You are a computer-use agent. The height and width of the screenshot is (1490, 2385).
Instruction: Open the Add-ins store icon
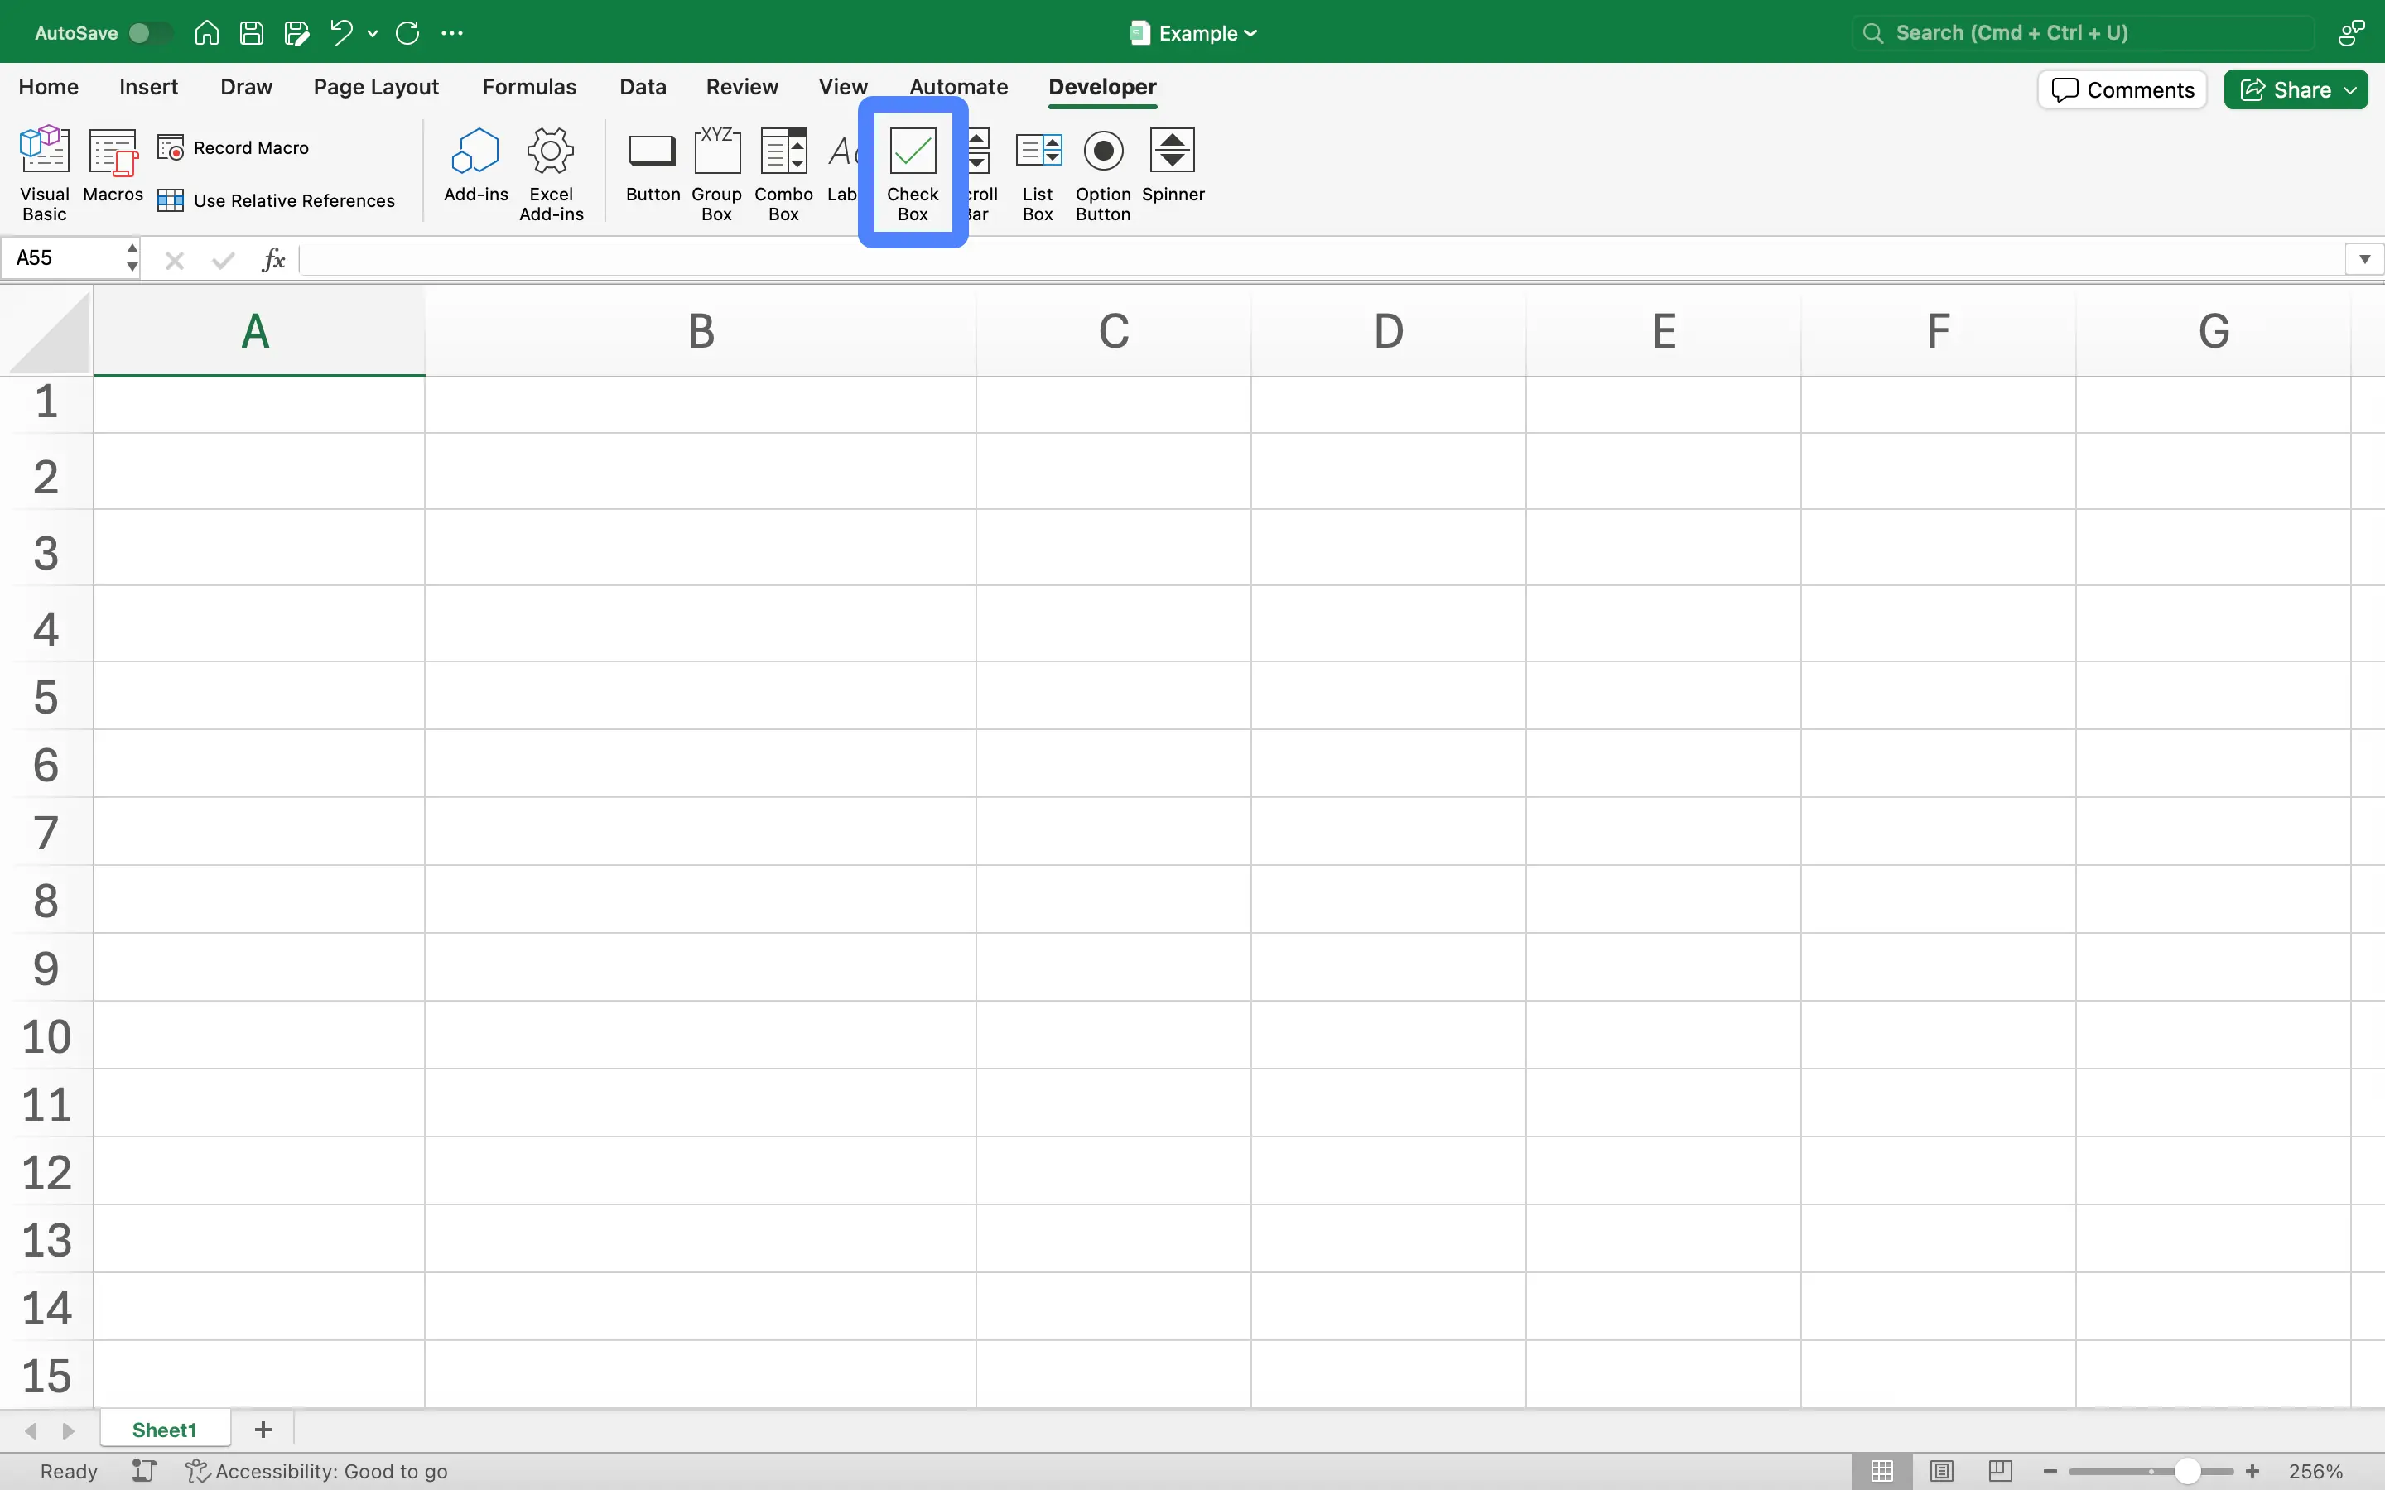point(476,165)
